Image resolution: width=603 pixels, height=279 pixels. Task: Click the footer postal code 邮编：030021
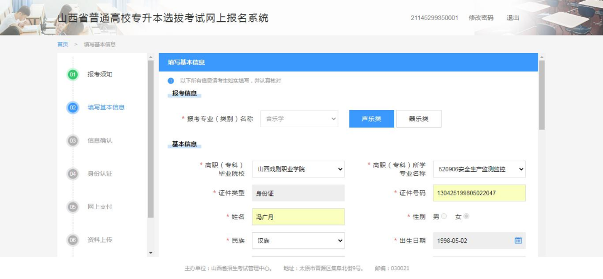click(392, 268)
